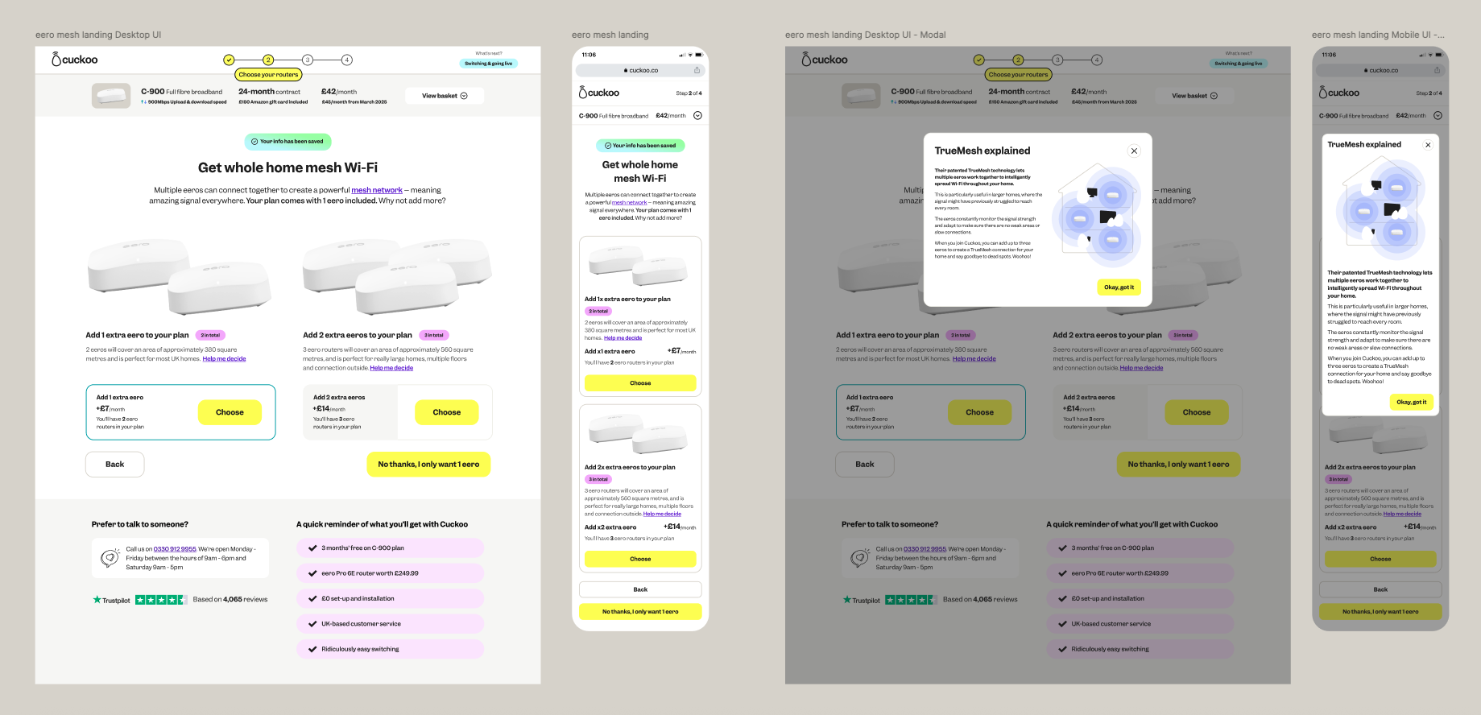The height and width of the screenshot is (715, 1481).
Task: Select step 4 circle in the Desktop UI stepper
Action: 347,60
